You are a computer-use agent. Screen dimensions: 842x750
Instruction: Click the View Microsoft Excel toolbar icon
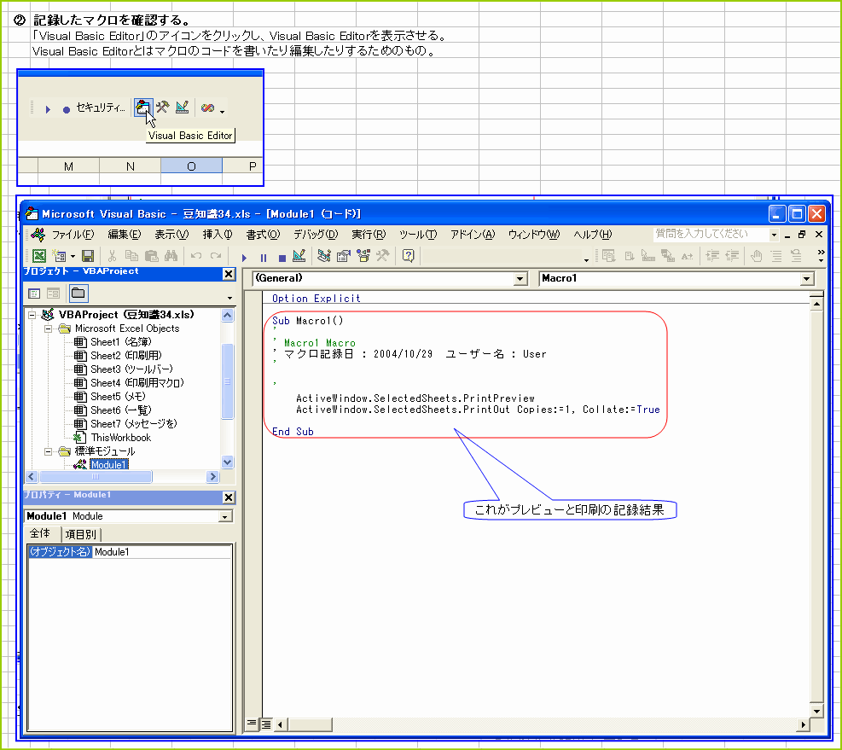(39, 256)
